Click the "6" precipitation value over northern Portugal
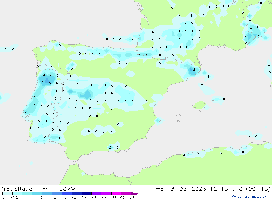 click(x=50, y=83)
